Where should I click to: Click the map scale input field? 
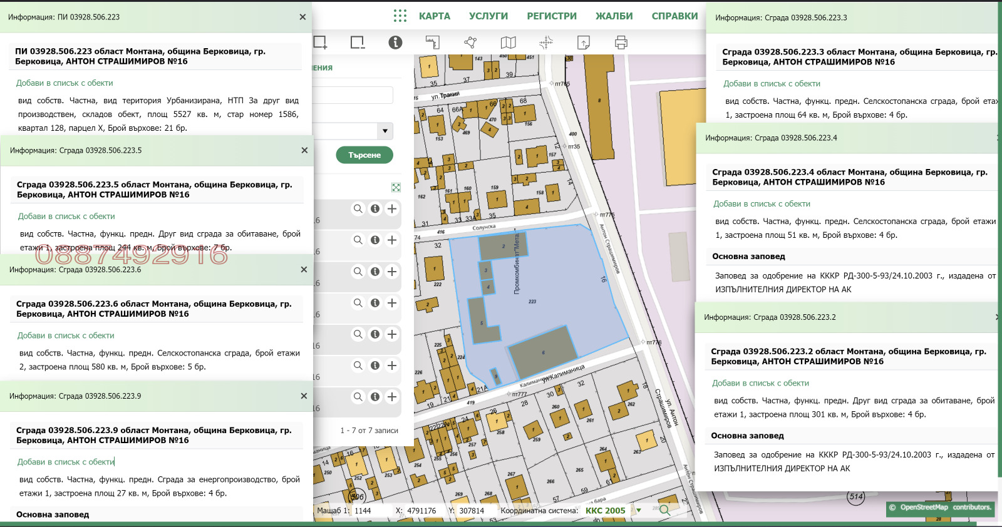(371, 511)
